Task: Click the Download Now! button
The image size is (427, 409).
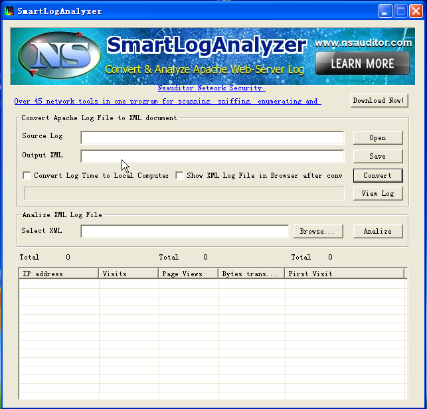Action: coord(379,100)
